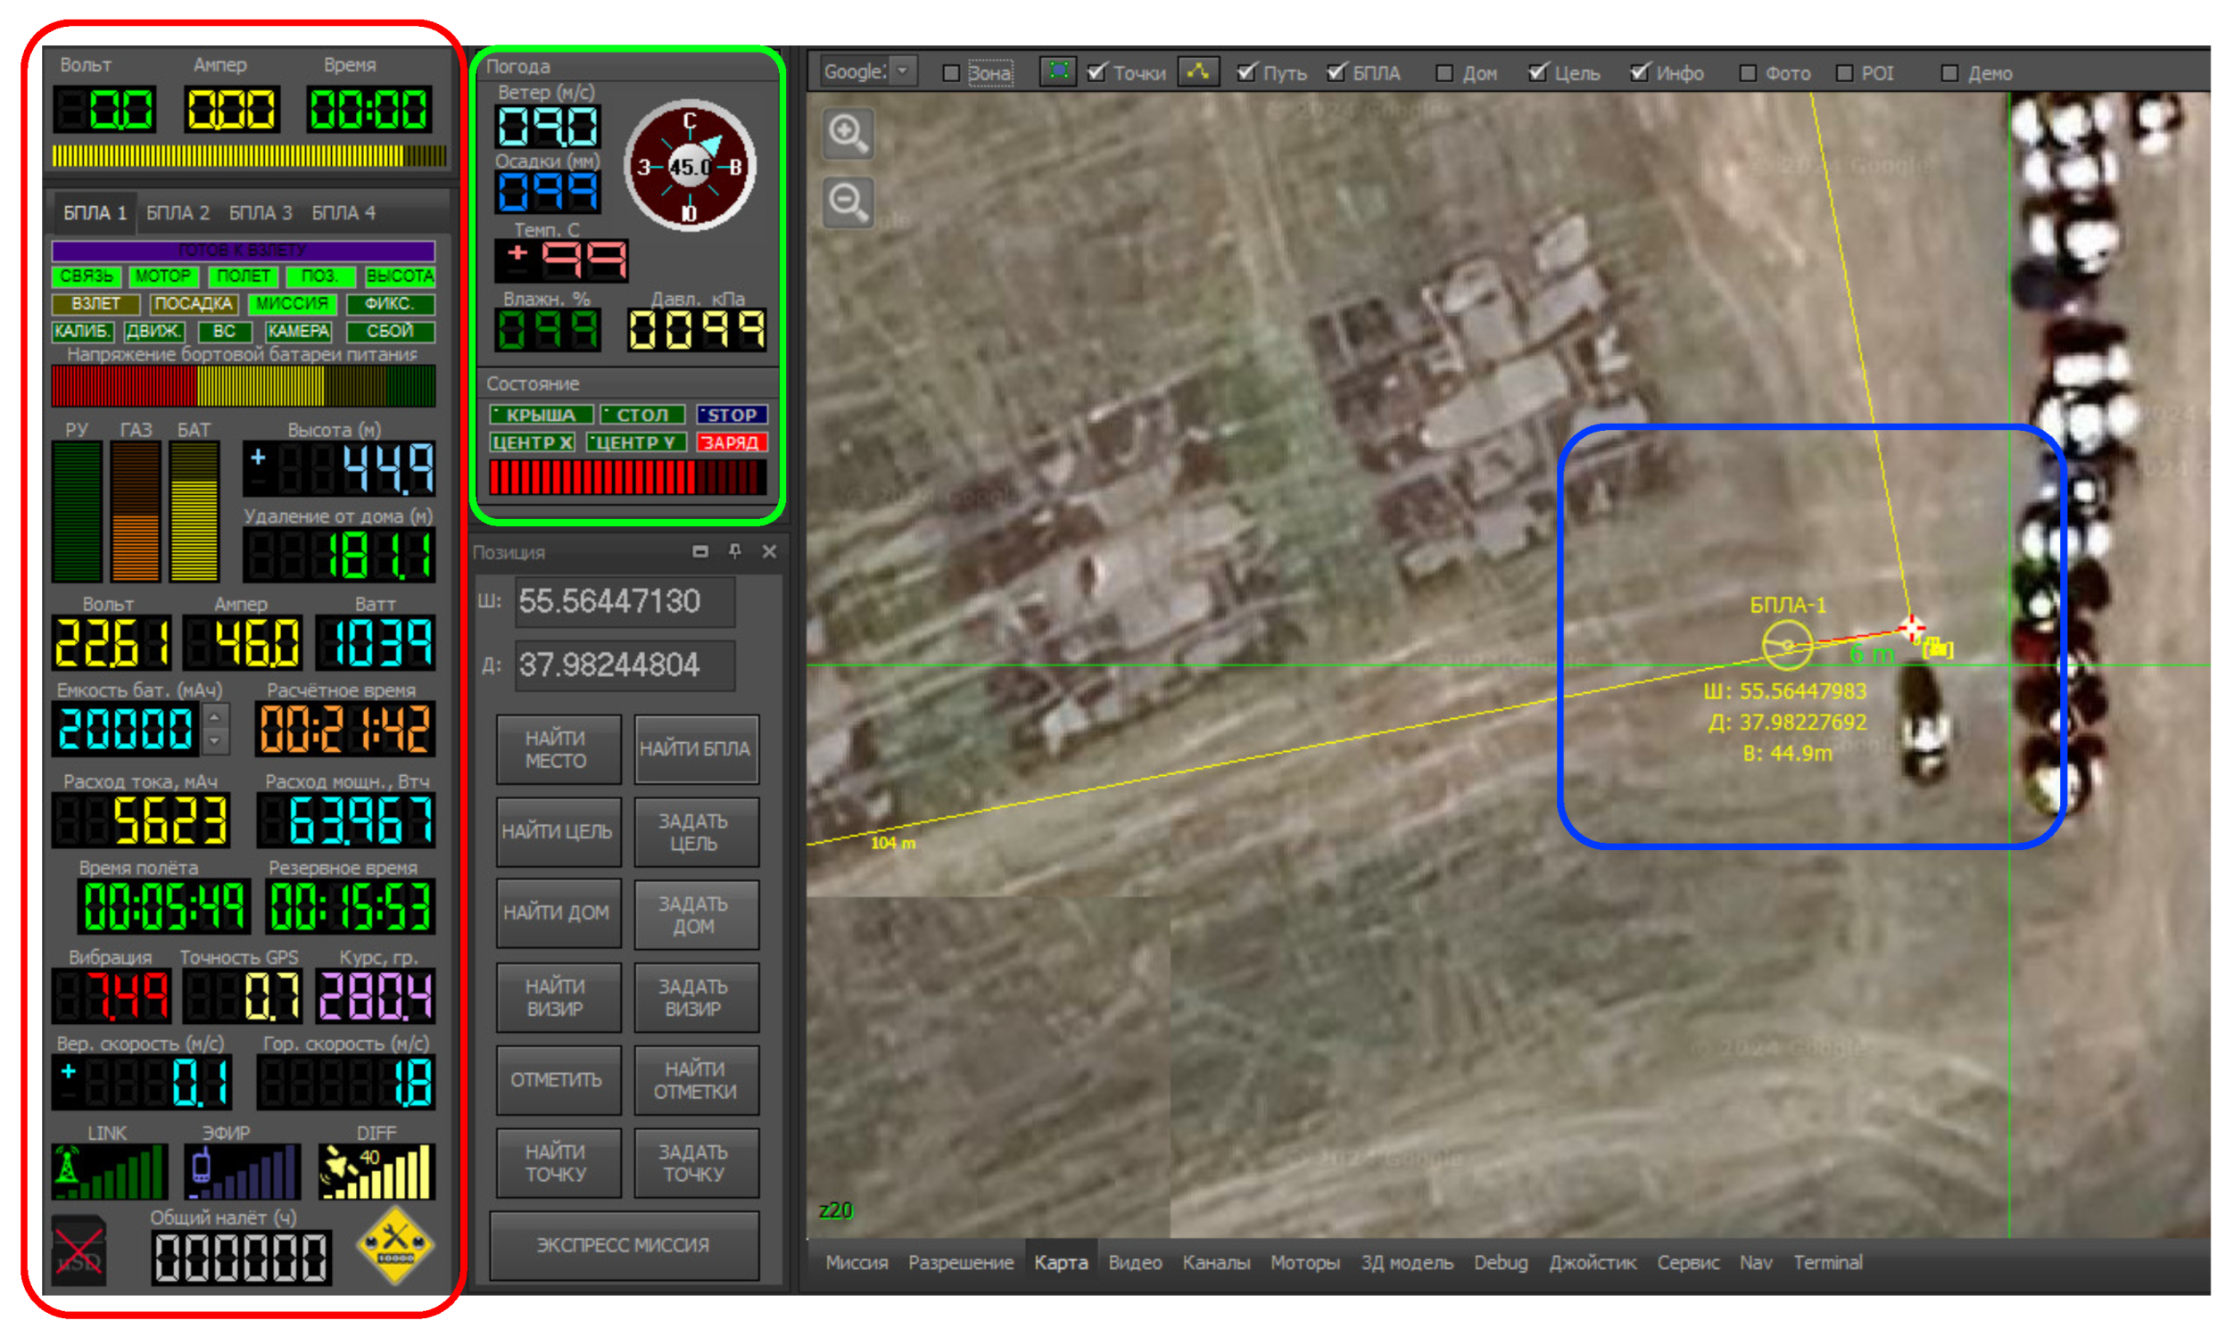This screenshot has width=2234, height=1337.
Task: Open the Google map source dropdown
Action: pyautogui.click(x=902, y=70)
